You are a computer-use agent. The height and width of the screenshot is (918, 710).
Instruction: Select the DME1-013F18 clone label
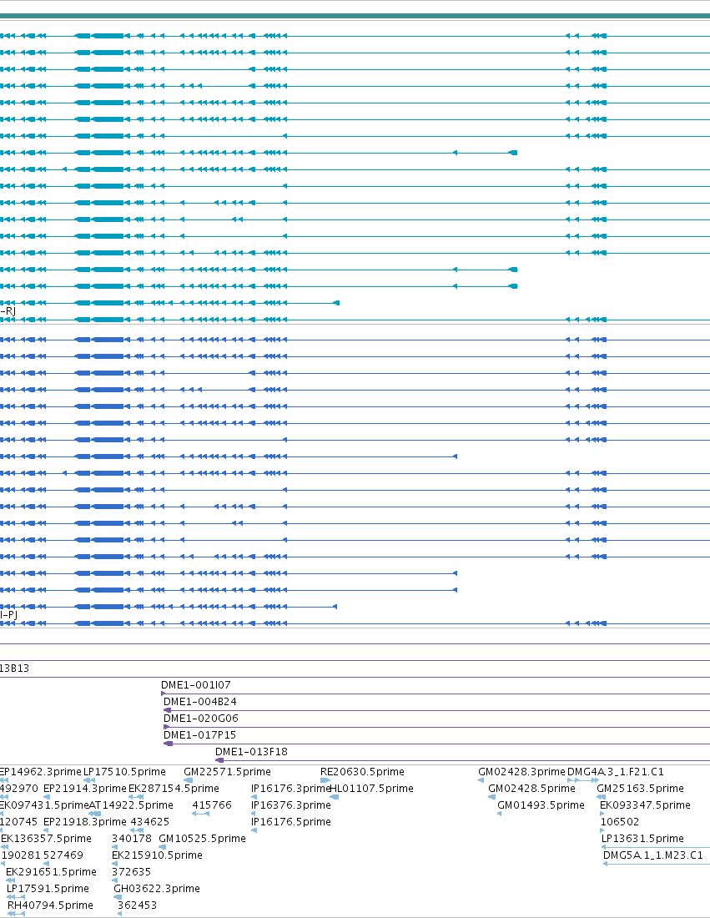(x=251, y=752)
